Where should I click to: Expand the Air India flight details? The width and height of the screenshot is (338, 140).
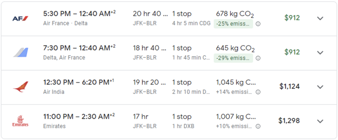click(x=320, y=87)
